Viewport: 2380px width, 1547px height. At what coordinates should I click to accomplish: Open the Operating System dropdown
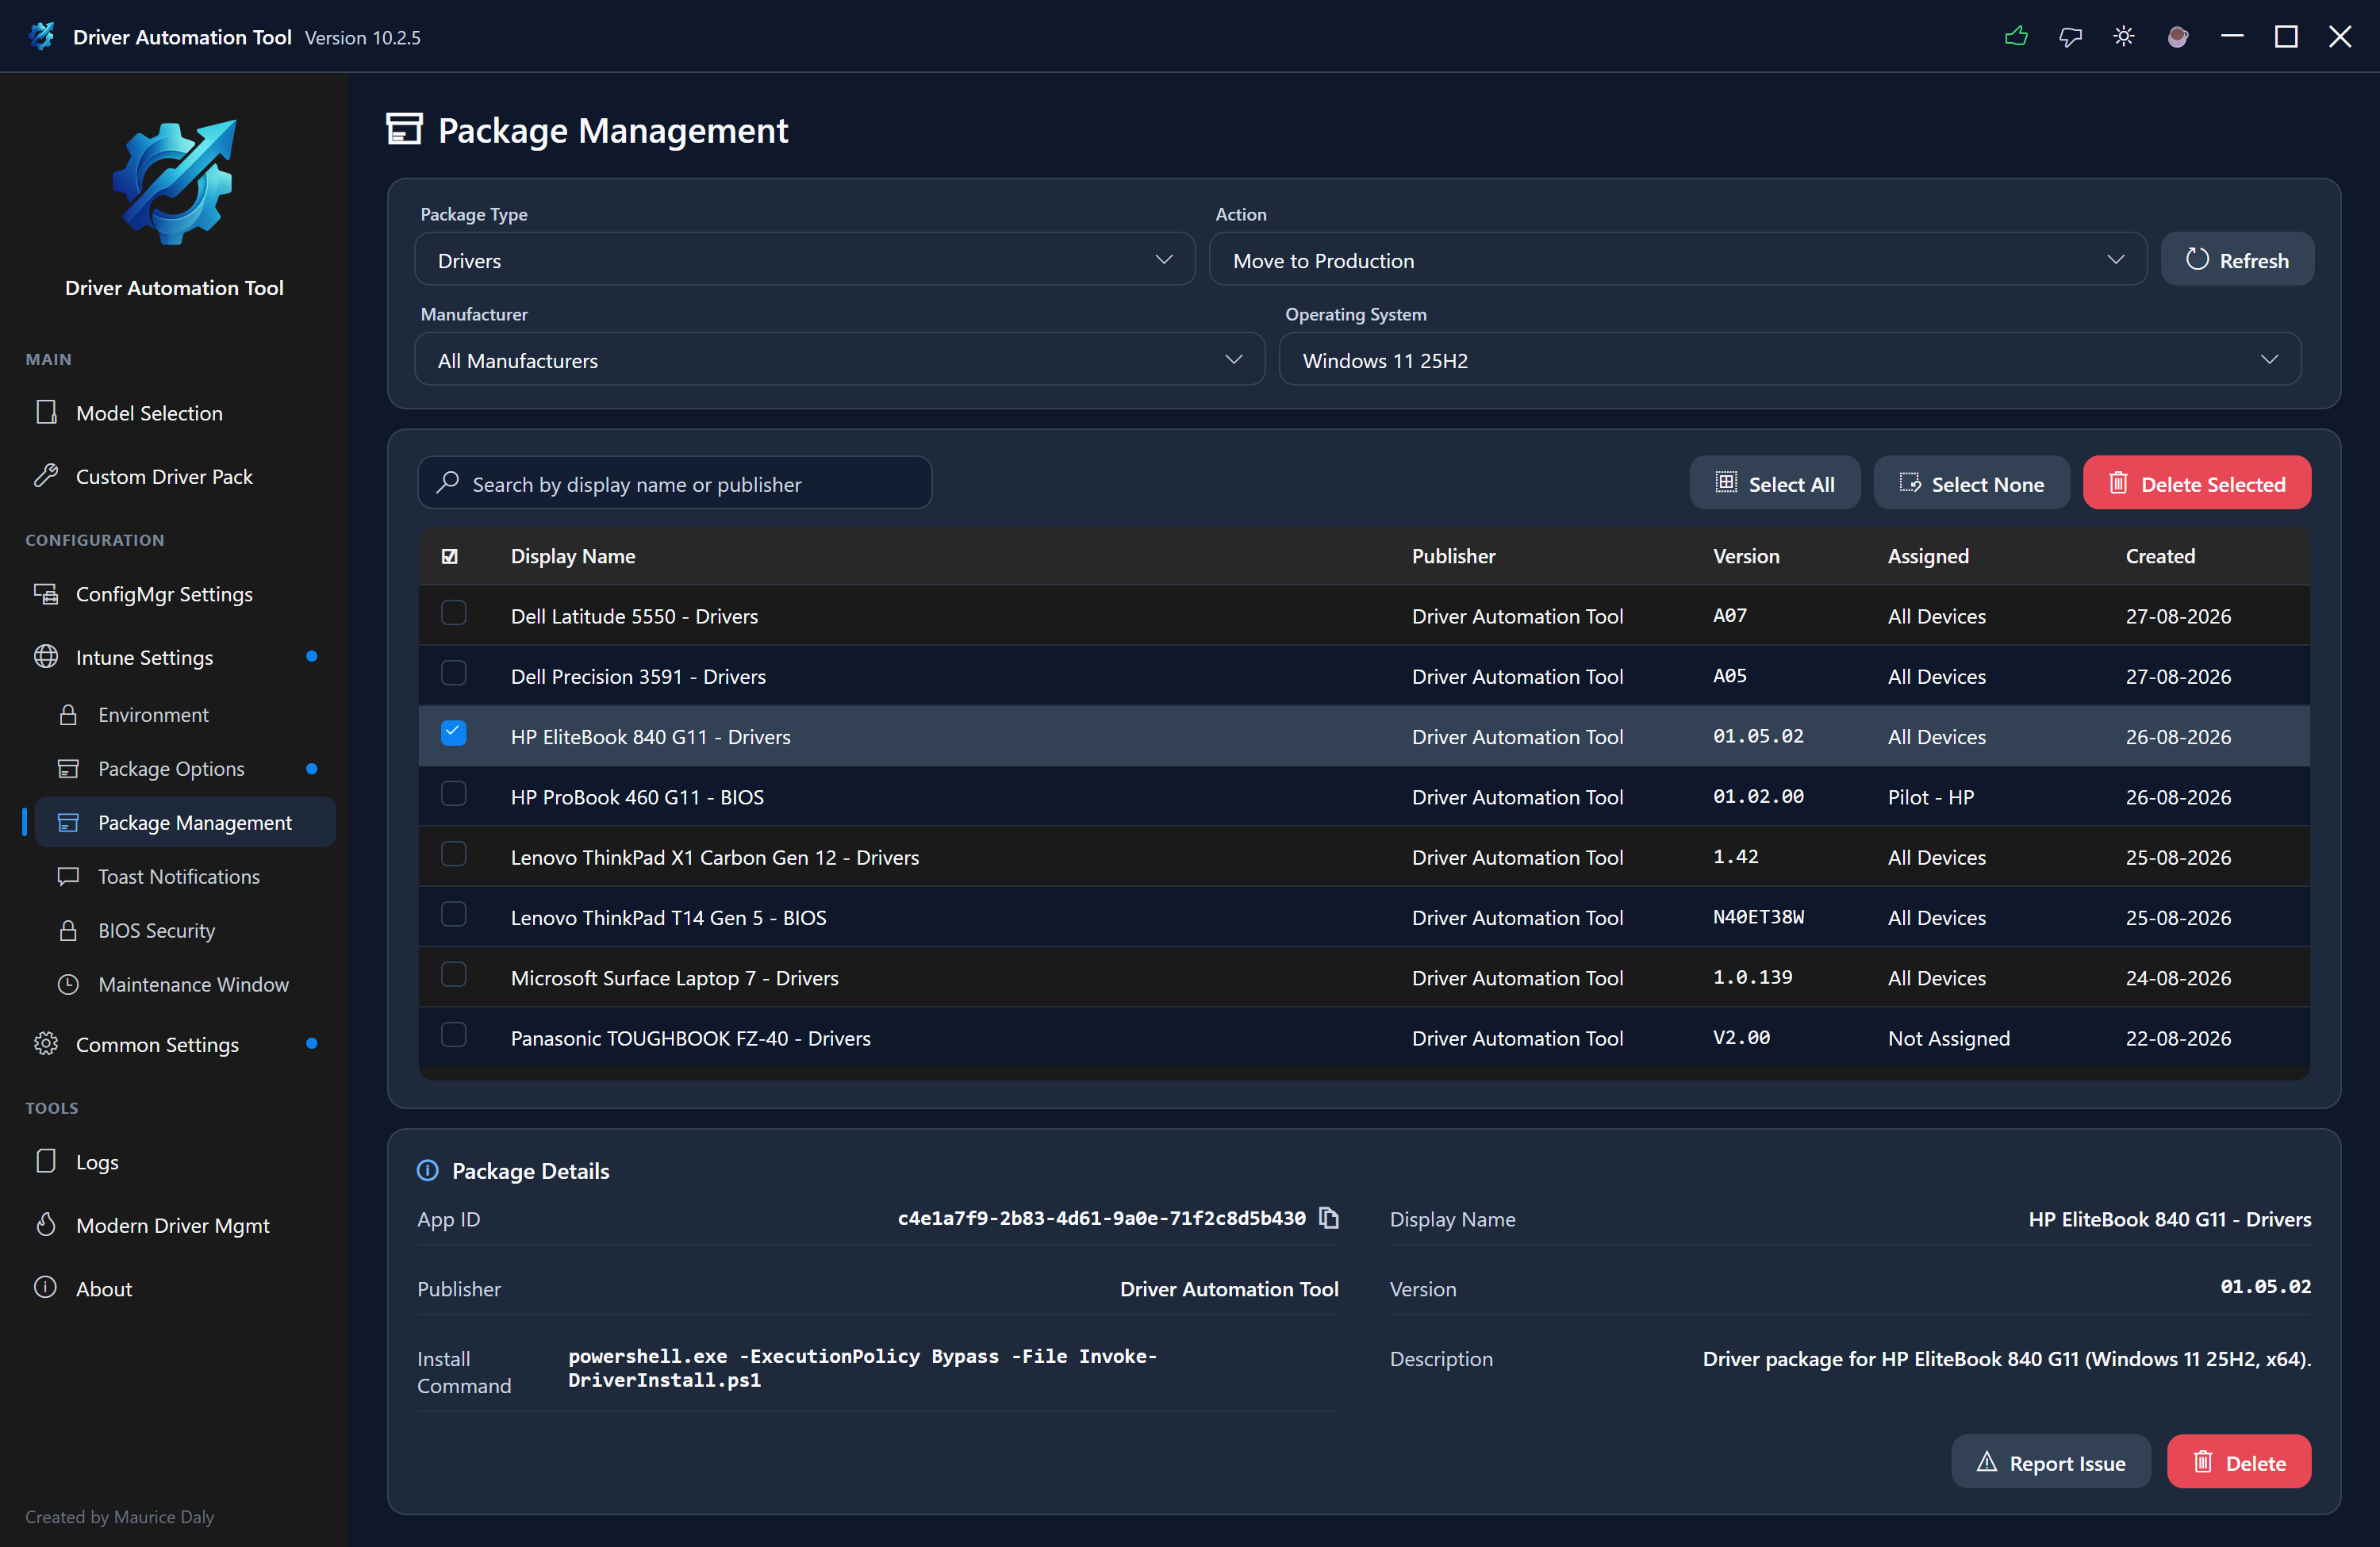[1790, 360]
